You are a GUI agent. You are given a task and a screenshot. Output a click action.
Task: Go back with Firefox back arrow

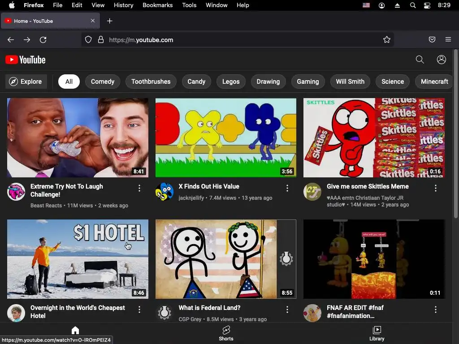(11, 40)
